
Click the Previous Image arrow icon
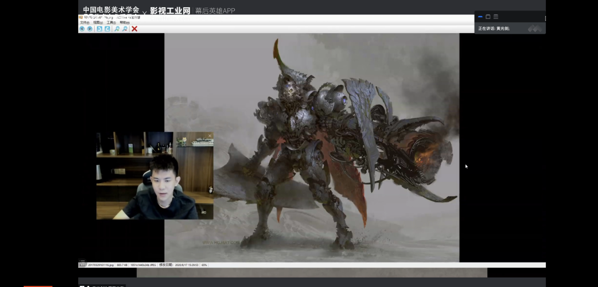click(82, 29)
